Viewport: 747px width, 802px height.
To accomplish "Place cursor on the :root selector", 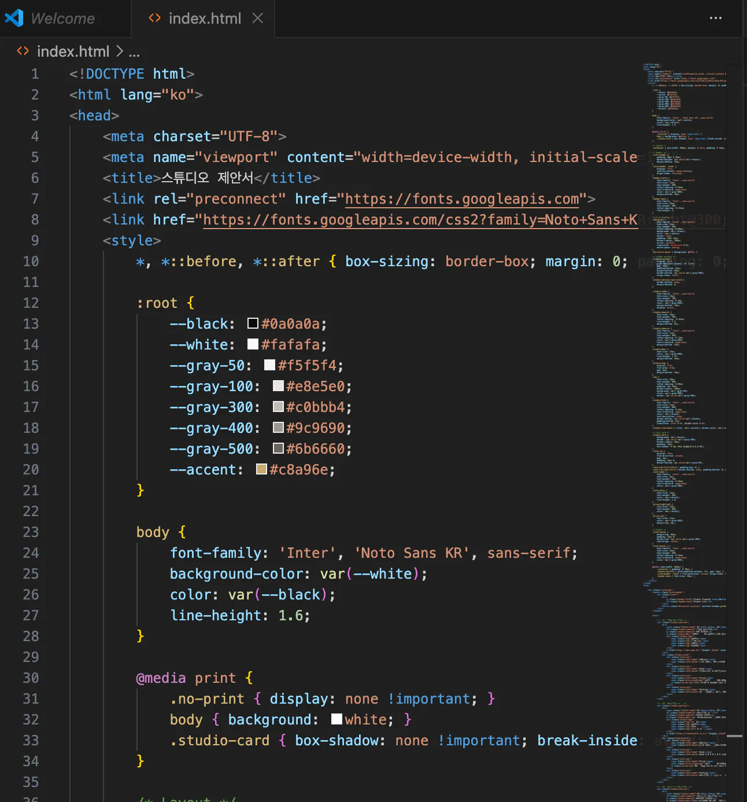I will (157, 303).
